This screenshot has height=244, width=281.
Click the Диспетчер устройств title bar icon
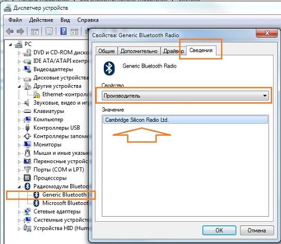point(8,8)
